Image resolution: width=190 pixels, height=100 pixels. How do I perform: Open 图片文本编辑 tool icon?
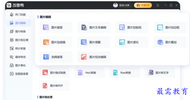pos(84,27)
